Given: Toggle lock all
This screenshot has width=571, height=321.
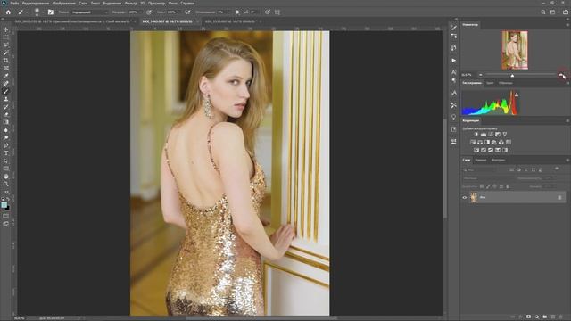Looking at the screenshot, I should [x=508, y=186].
